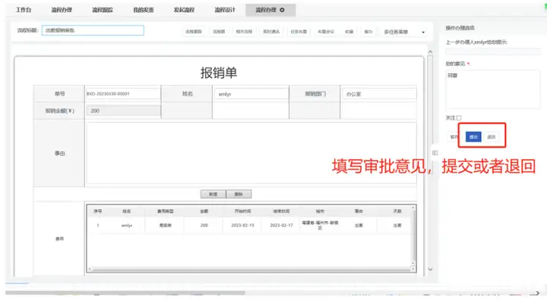Click the form's scroll-down arrow
Viewport: 547px width, 300px height.
(x=430, y=269)
